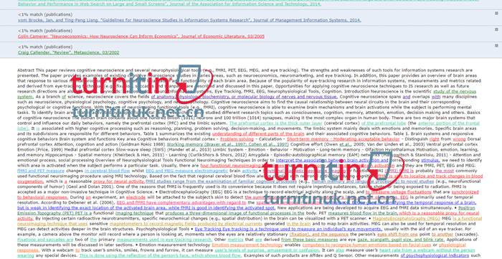Click highlighted 'measures blood flow in the brain,'
502x259 pixels.
(363, 213)
